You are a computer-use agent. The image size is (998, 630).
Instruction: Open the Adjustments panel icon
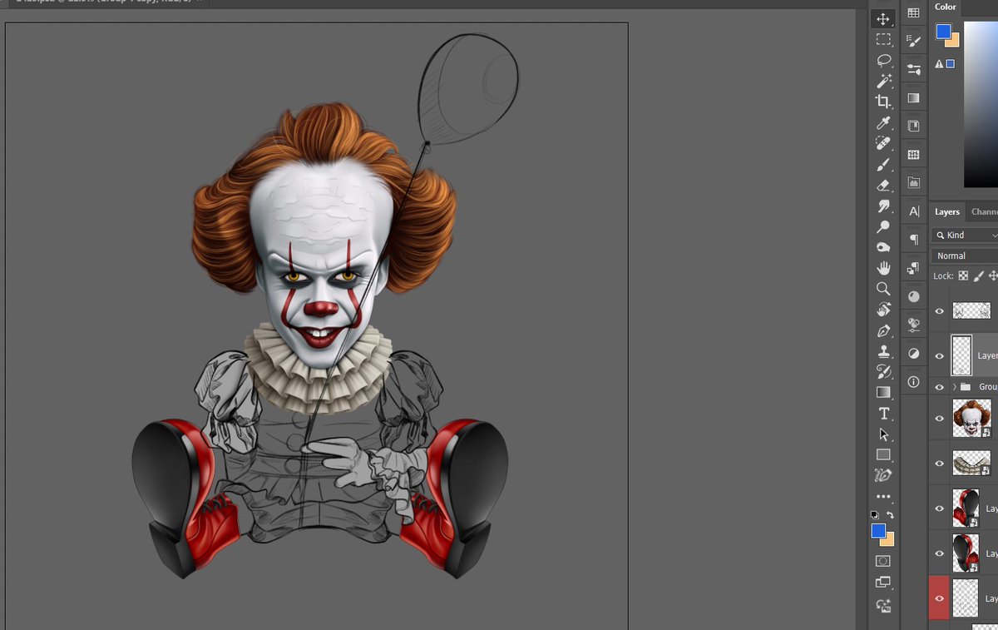pos(914,354)
